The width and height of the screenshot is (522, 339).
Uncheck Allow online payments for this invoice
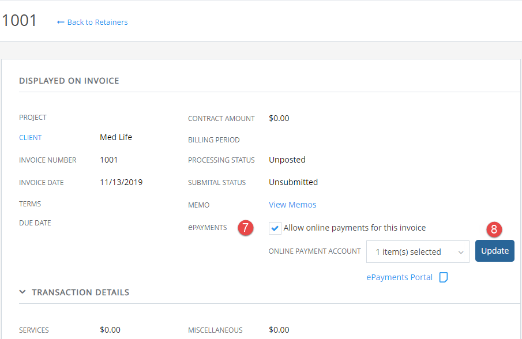click(275, 228)
